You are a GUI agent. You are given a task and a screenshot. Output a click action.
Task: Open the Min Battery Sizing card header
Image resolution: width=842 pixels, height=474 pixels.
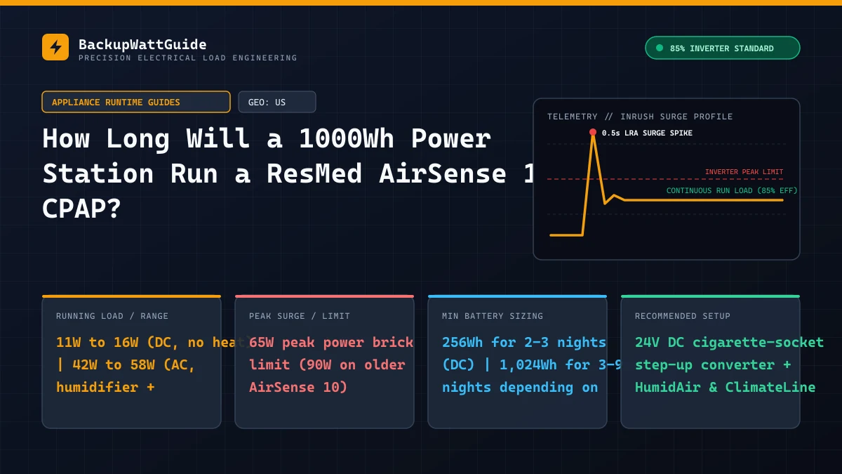[x=493, y=316]
